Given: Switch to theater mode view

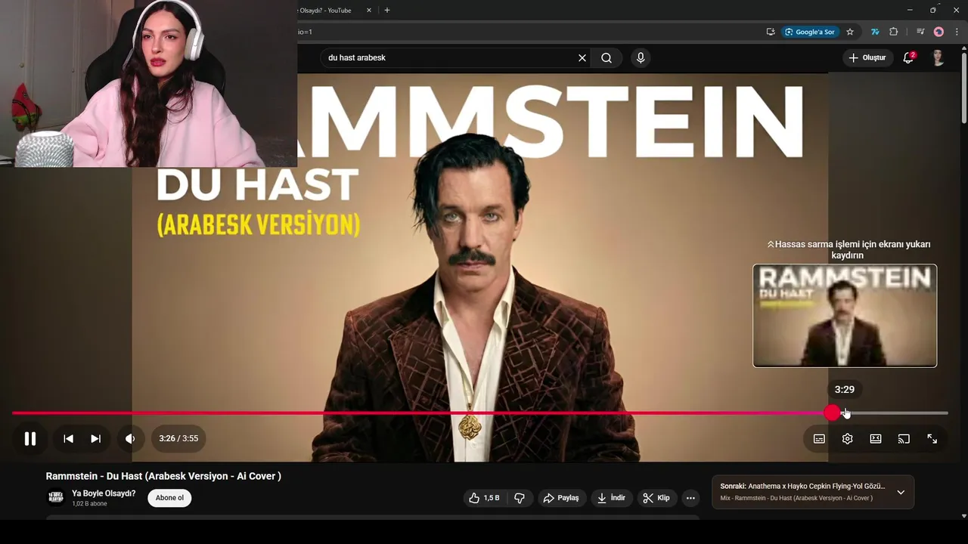Looking at the screenshot, I should 876,438.
